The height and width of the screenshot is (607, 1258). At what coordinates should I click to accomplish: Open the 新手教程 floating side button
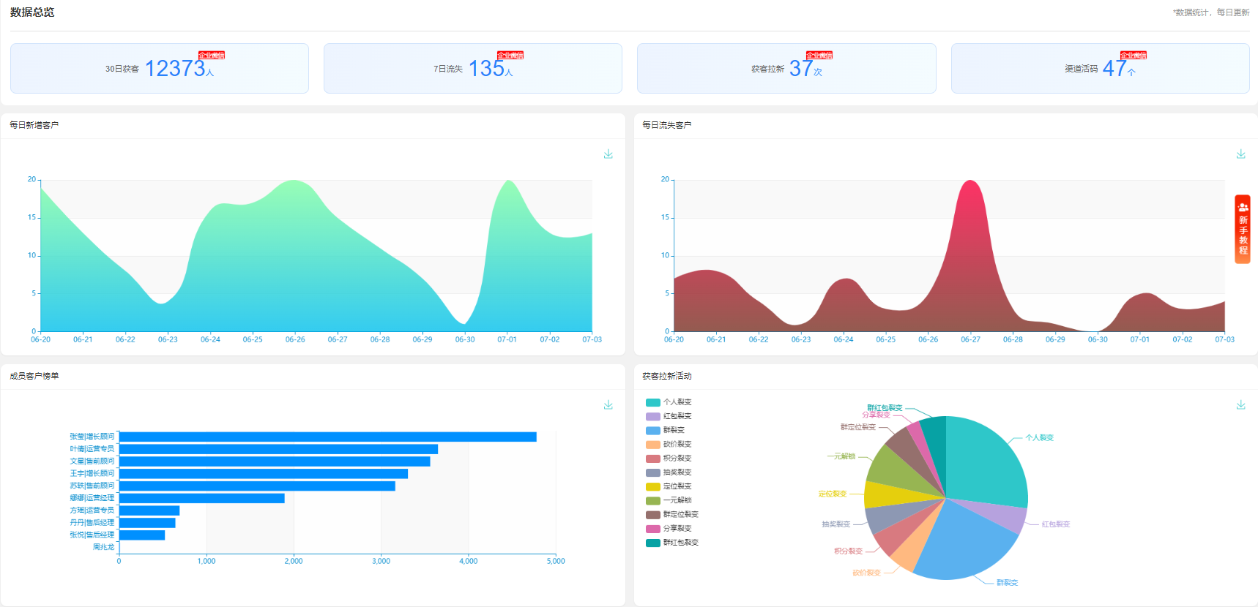(x=1243, y=229)
